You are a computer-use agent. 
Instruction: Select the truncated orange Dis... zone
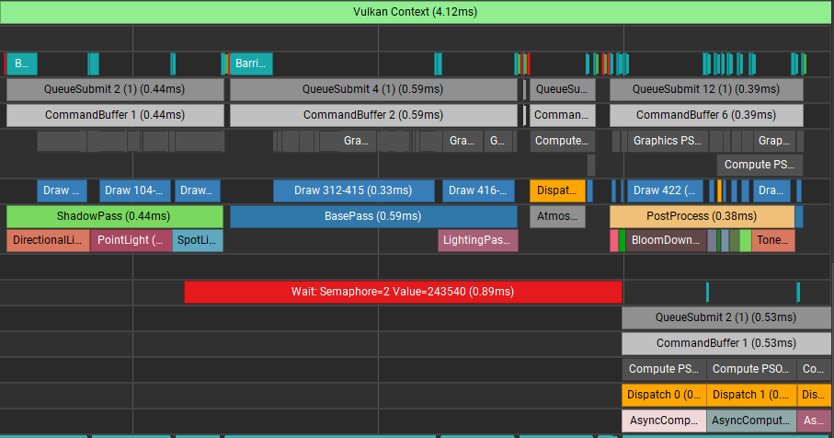[x=814, y=395]
